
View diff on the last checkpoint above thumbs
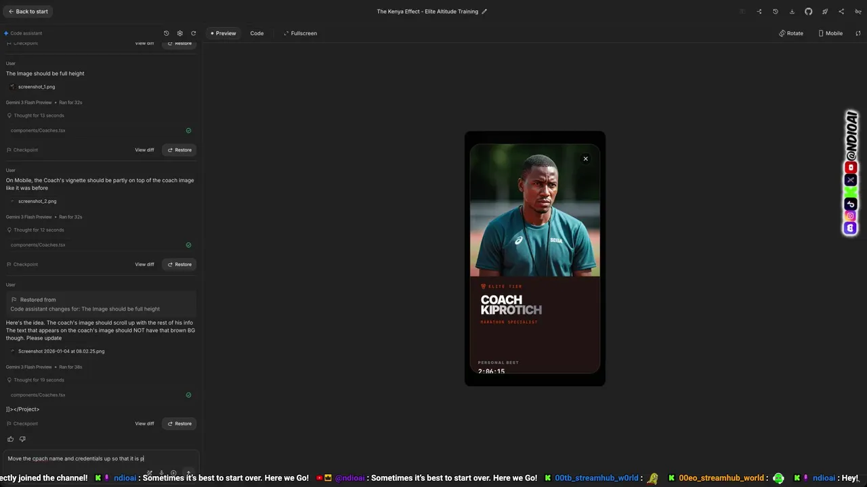point(144,423)
